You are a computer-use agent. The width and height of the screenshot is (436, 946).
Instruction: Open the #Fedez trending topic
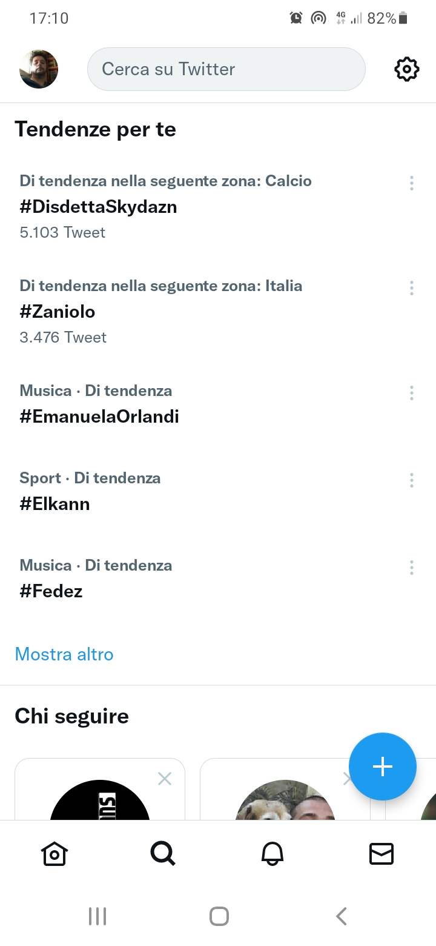coord(51,591)
